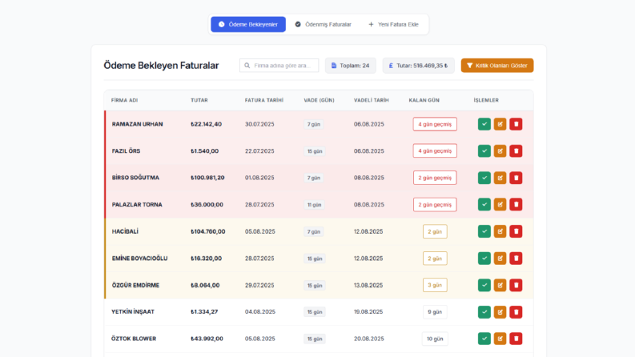Screen dimensions: 635x357
Task: Click the VADELİ TARİH column header
Action: click(x=372, y=100)
